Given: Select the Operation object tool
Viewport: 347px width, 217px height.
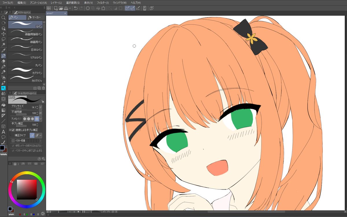Looking at the screenshot, I should tap(3, 28).
